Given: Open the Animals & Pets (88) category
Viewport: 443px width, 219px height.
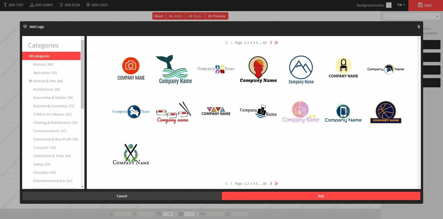Looking at the screenshot, I should 48,81.
